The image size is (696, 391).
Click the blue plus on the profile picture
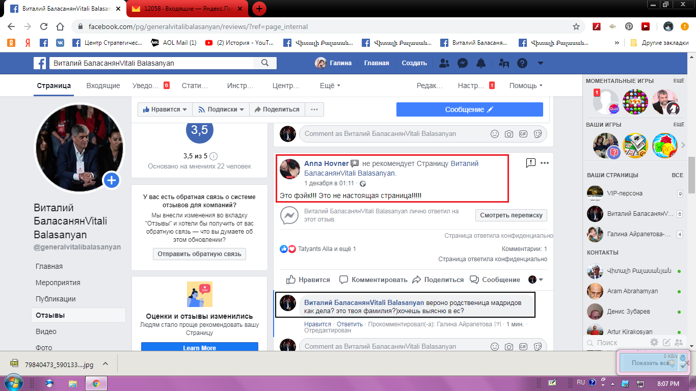(x=112, y=180)
